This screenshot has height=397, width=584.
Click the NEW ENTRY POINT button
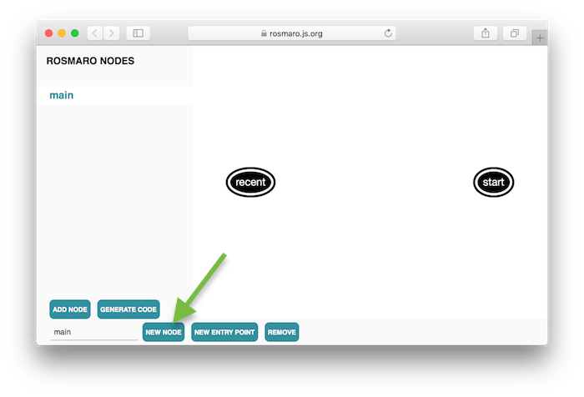click(224, 332)
